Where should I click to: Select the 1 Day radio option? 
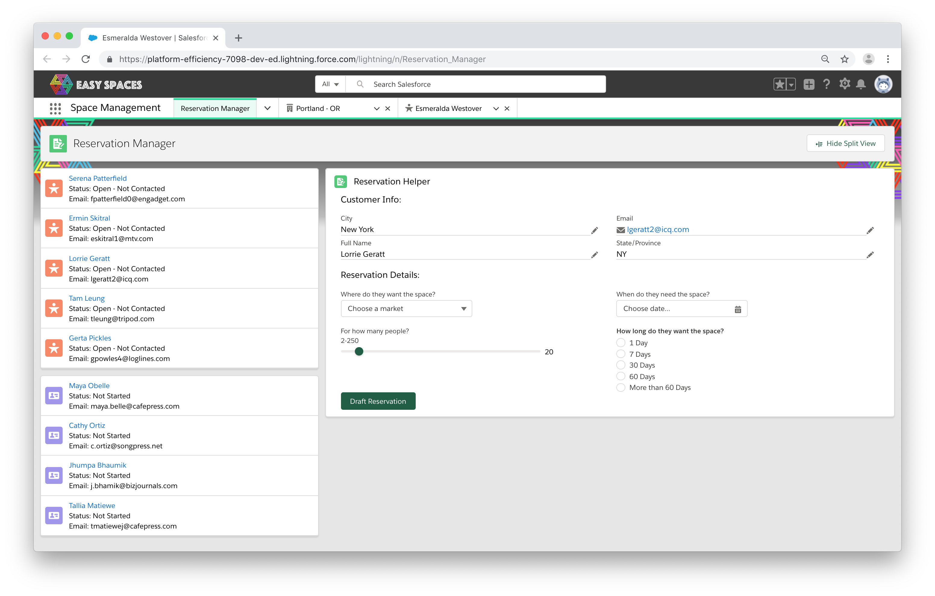tap(621, 343)
